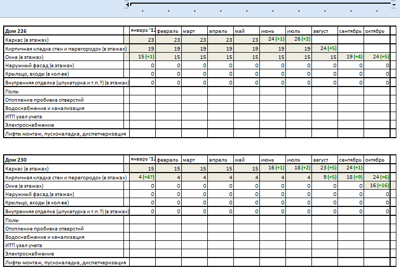This screenshot has width=400, height=269.
Task: Collapse column group with left outline minus button
Action: tap(128, 4)
